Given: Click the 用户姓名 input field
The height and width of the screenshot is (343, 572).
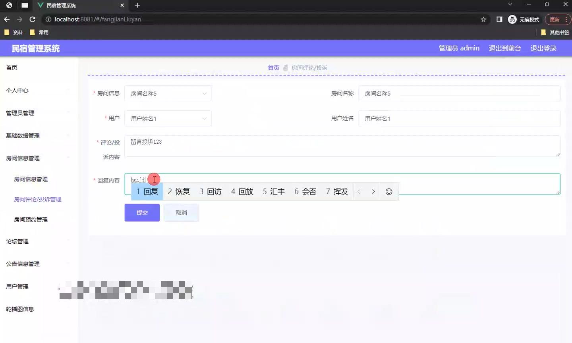Looking at the screenshot, I should pyautogui.click(x=459, y=118).
